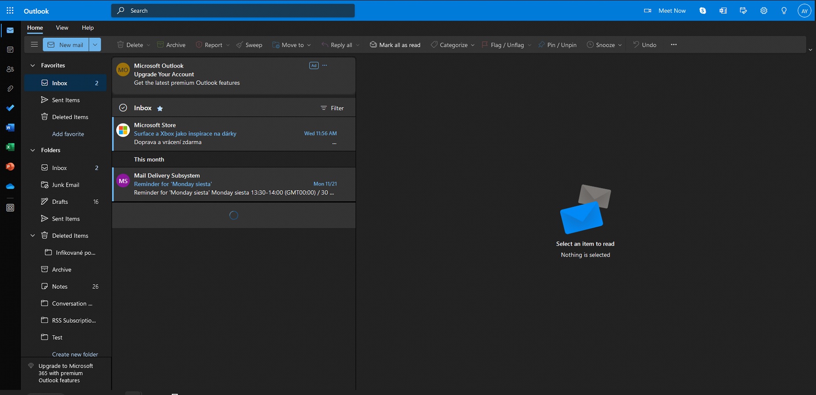Open Reply all dropdown arrow
The width and height of the screenshot is (816, 395).
[x=358, y=45]
